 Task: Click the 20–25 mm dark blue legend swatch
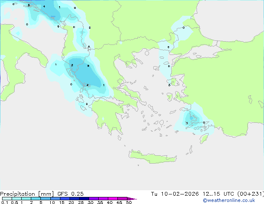[75, 199]
